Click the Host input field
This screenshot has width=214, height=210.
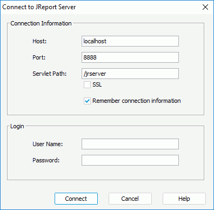click(x=130, y=41)
